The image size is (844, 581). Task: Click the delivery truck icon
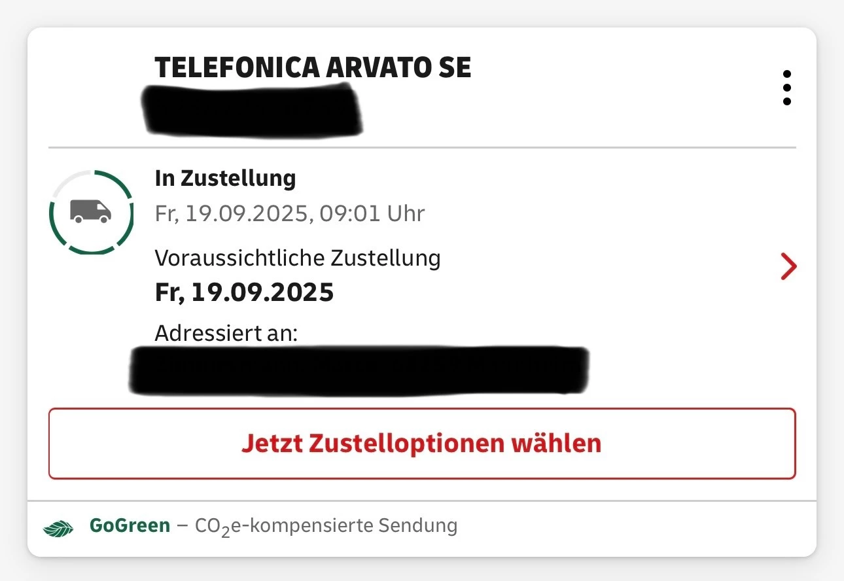pyautogui.click(x=91, y=211)
